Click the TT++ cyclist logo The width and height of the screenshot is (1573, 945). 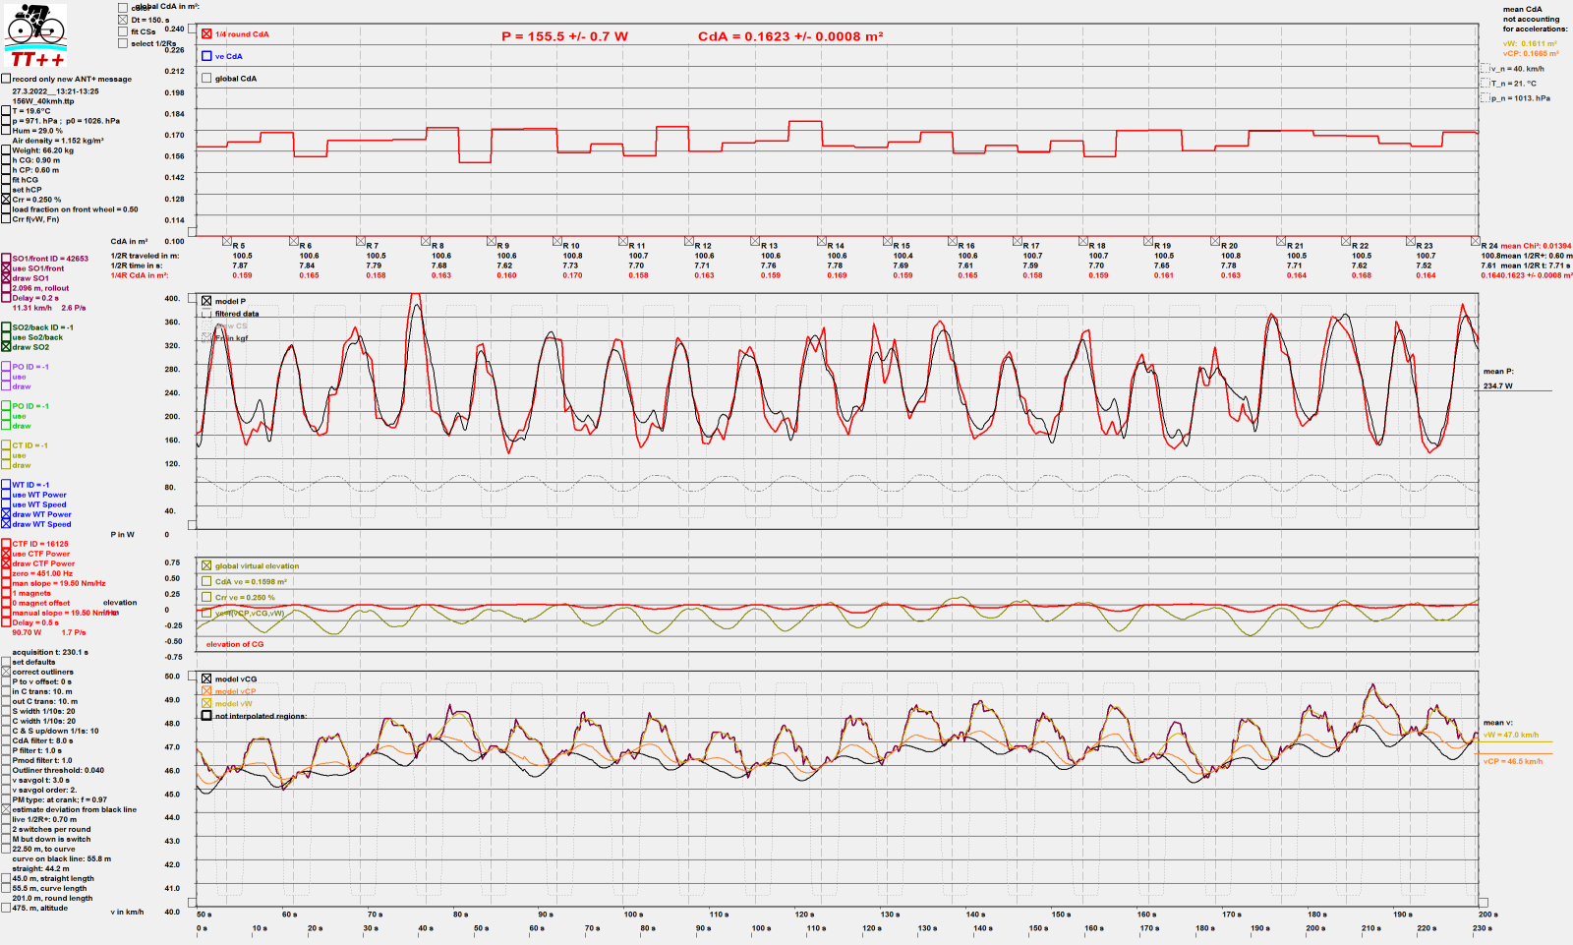tap(36, 34)
